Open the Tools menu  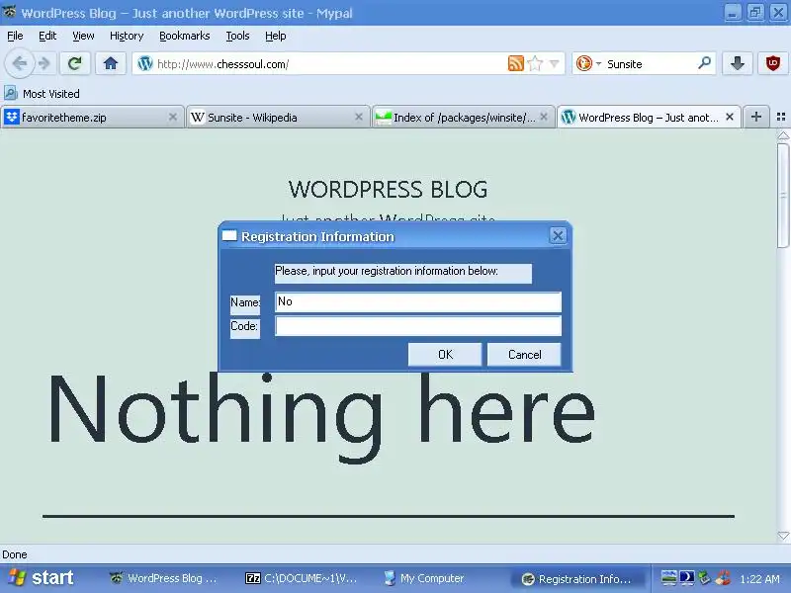237,36
